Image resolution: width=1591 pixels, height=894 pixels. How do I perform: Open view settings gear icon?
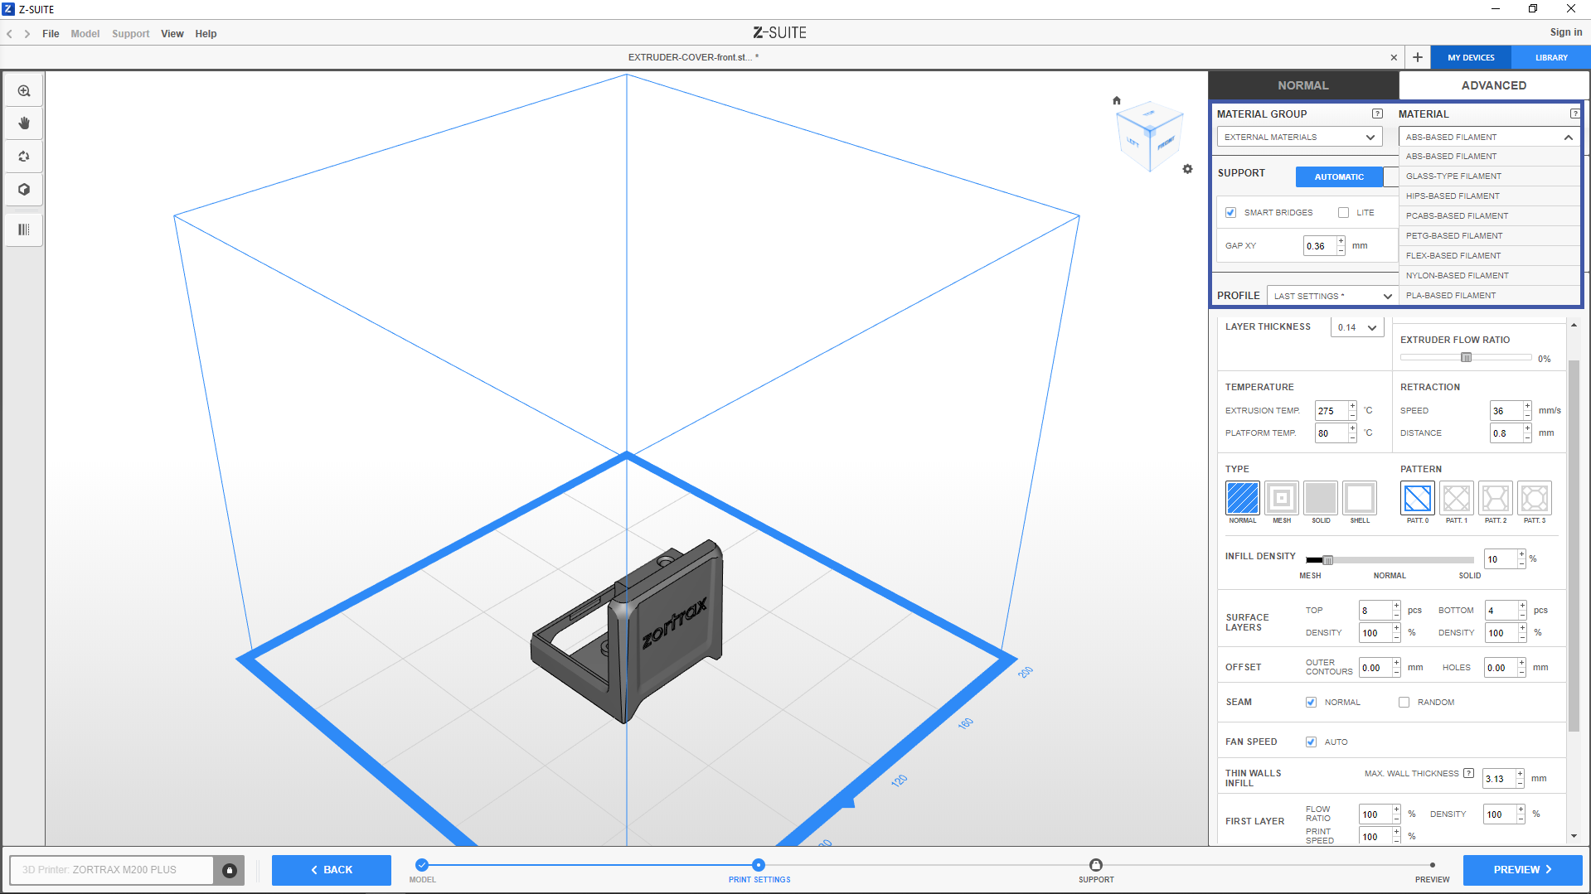(1187, 169)
